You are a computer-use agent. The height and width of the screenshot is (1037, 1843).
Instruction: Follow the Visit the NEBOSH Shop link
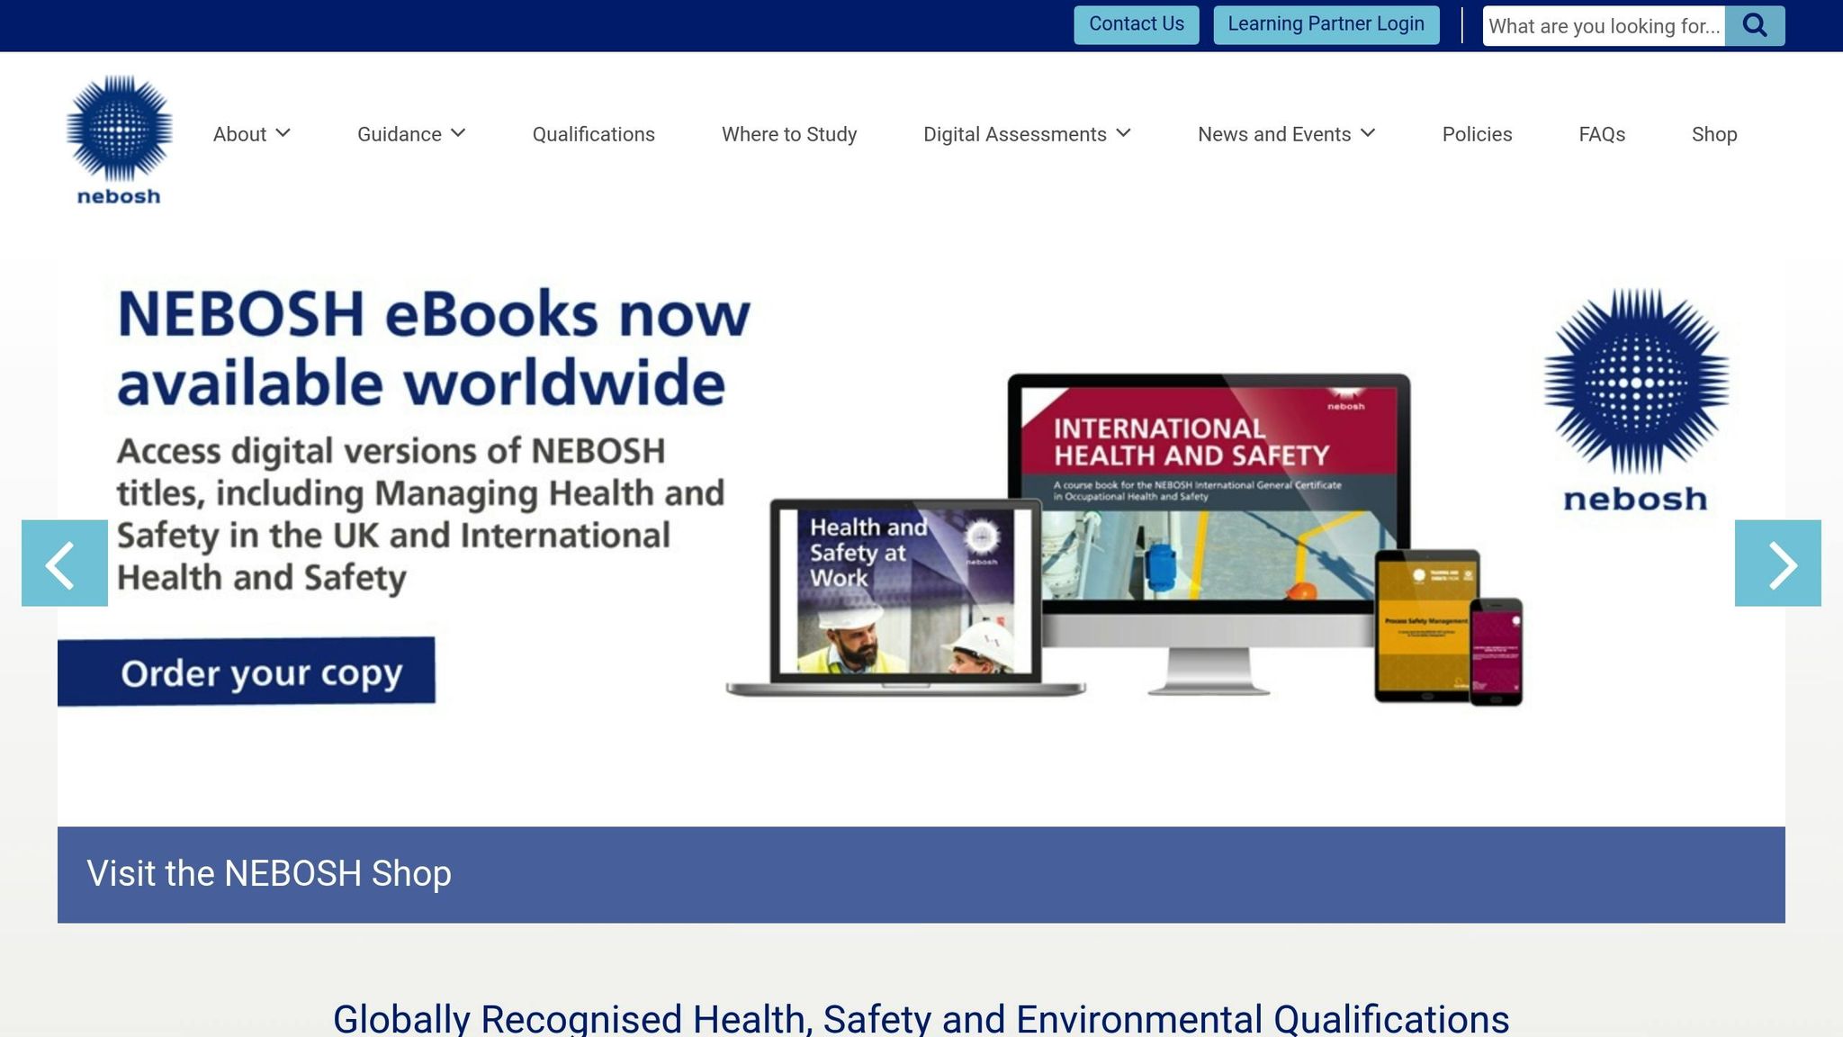click(x=269, y=874)
